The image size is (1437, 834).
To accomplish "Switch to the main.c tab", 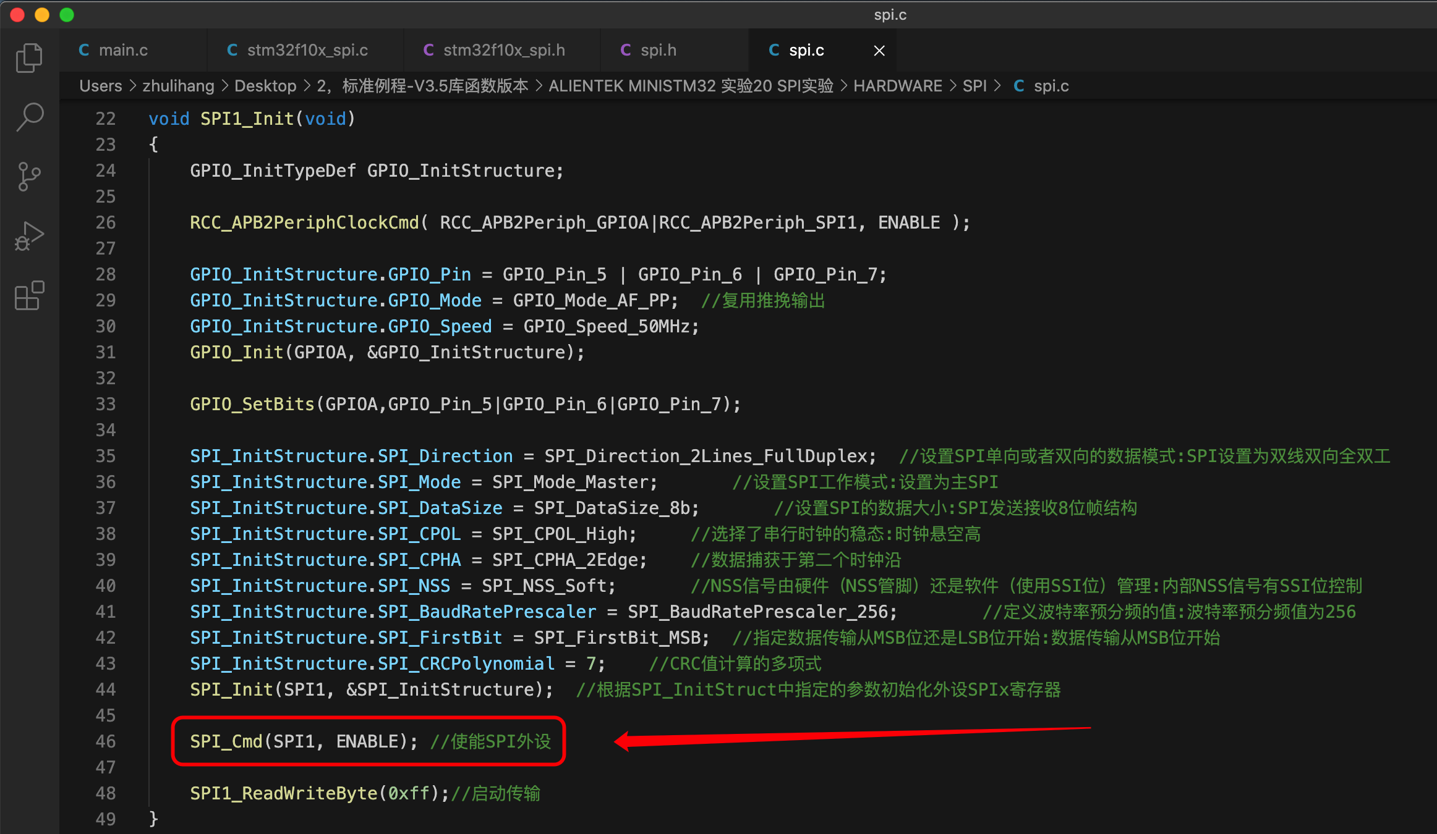I will [124, 49].
